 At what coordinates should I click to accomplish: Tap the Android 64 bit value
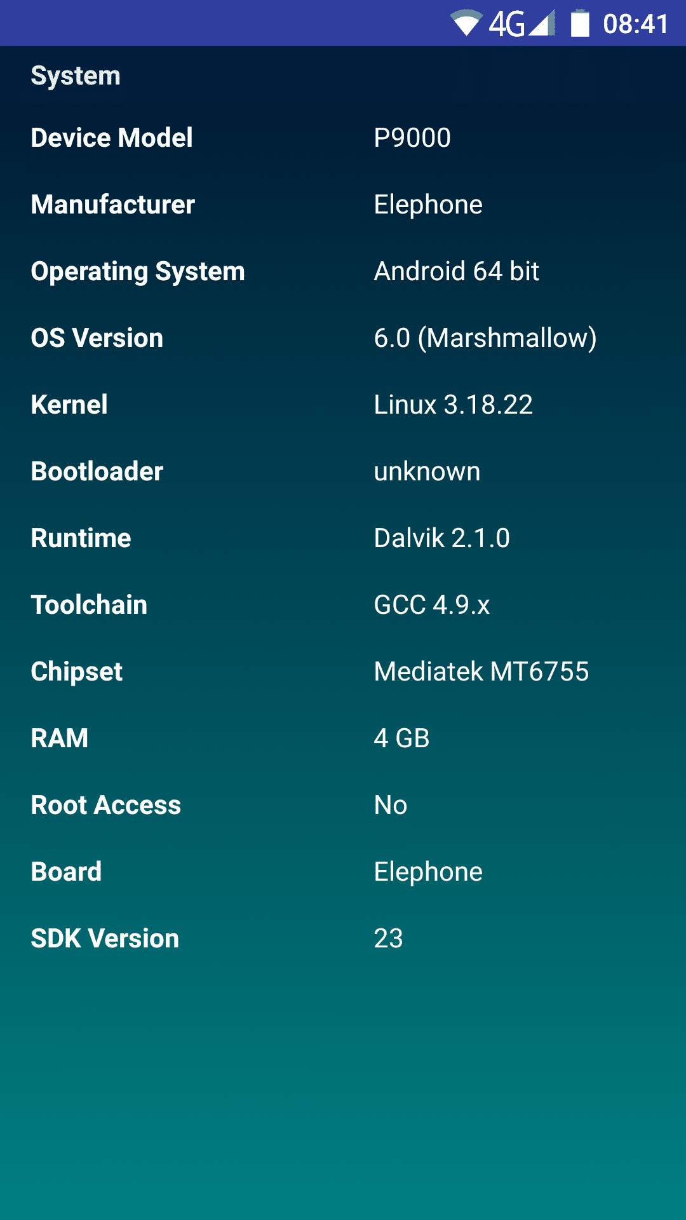click(456, 271)
